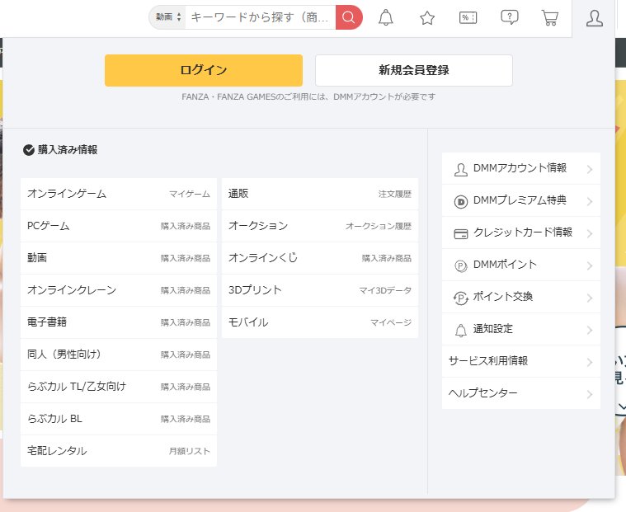Screen dimensions: 626x512
Task: Click P coin icon beside DMMポイント
Action: pos(461,265)
